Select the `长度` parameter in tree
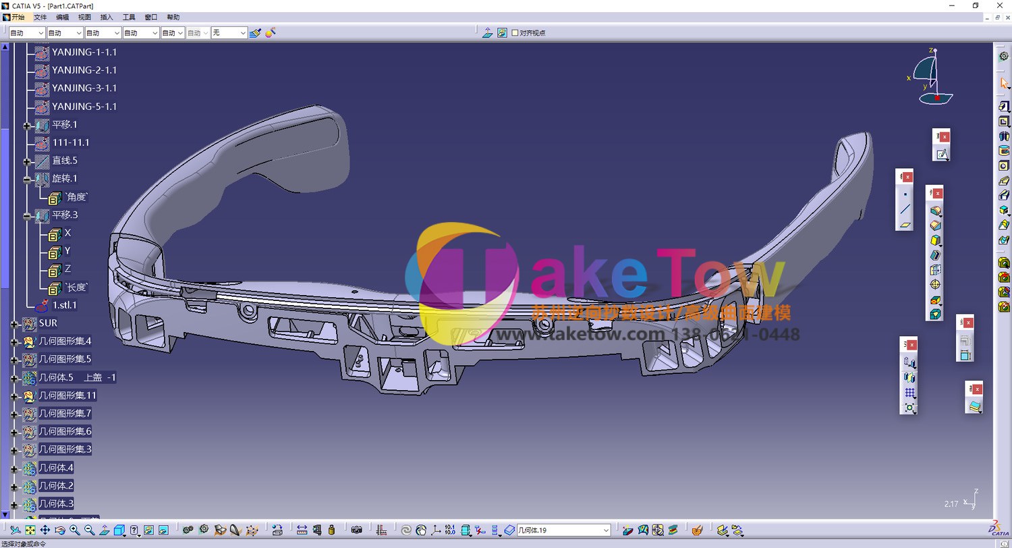 coord(76,287)
